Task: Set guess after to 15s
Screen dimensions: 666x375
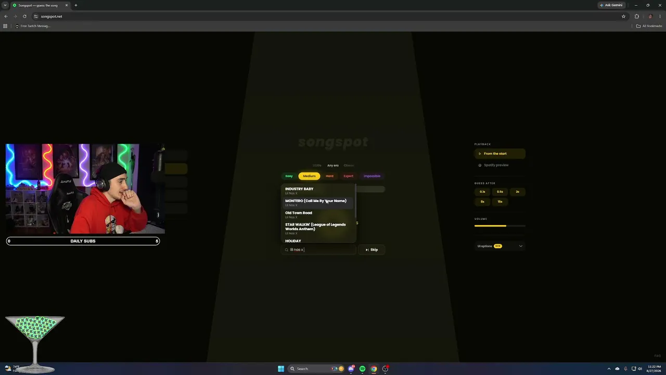Action: click(500, 202)
